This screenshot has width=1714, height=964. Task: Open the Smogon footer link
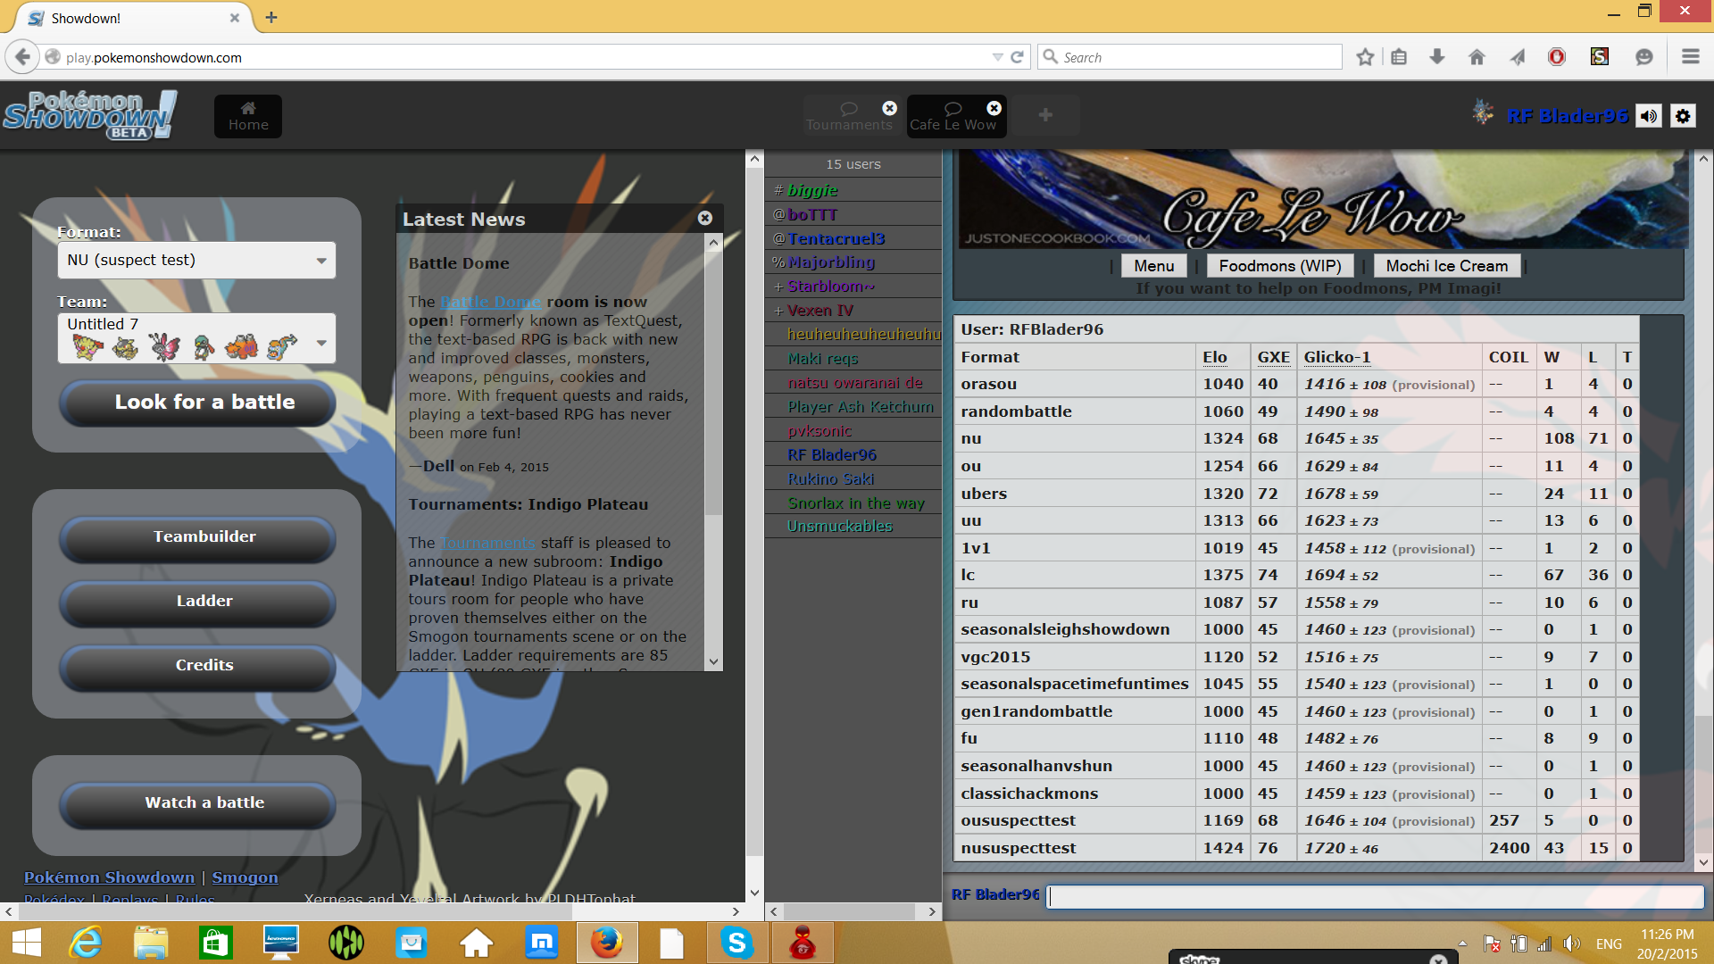coord(245,877)
